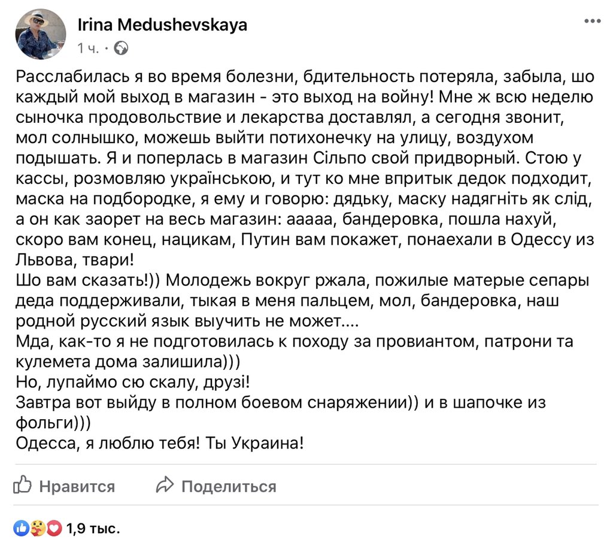The height and width of the screenshot is (548, 613).
Task: Click the post text mentioning Сільпо
Action: 299,158
